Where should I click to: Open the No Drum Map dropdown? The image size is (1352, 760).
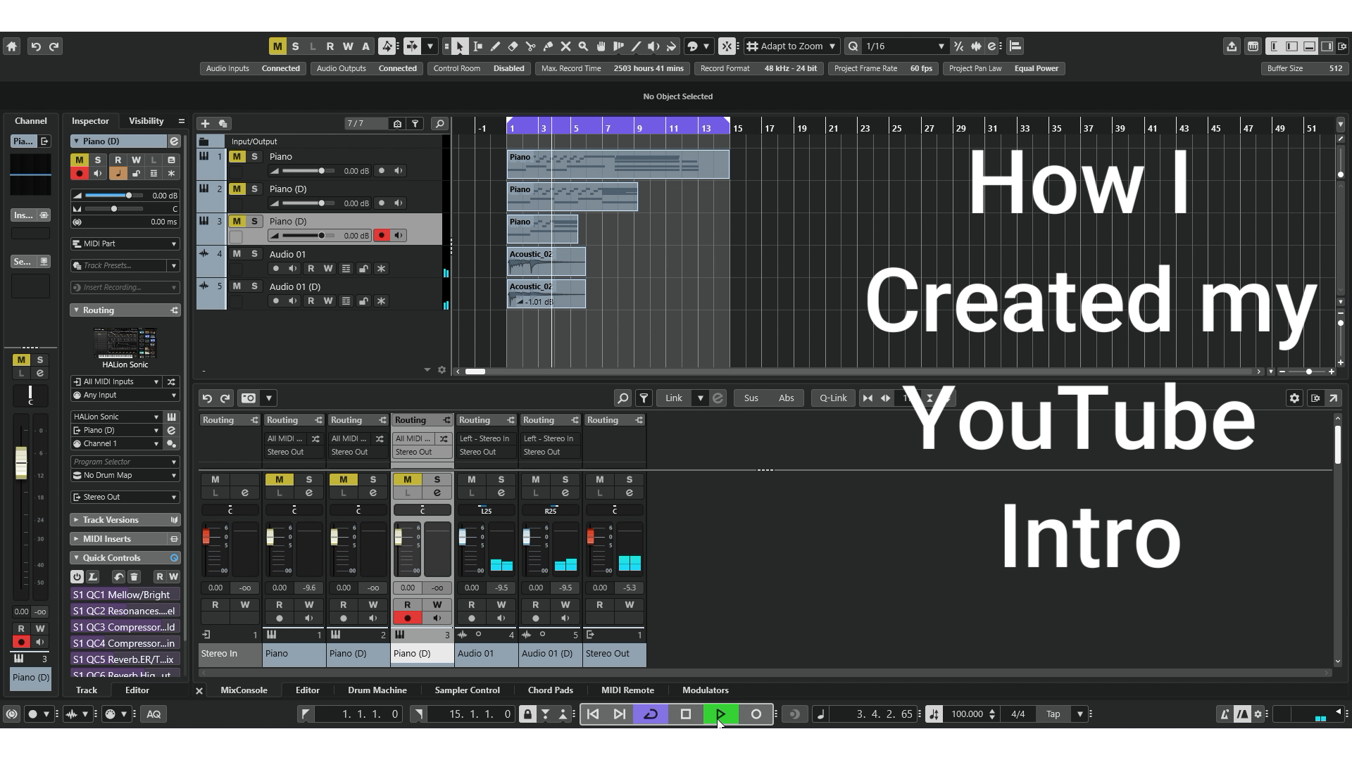[x=125, y=475]
